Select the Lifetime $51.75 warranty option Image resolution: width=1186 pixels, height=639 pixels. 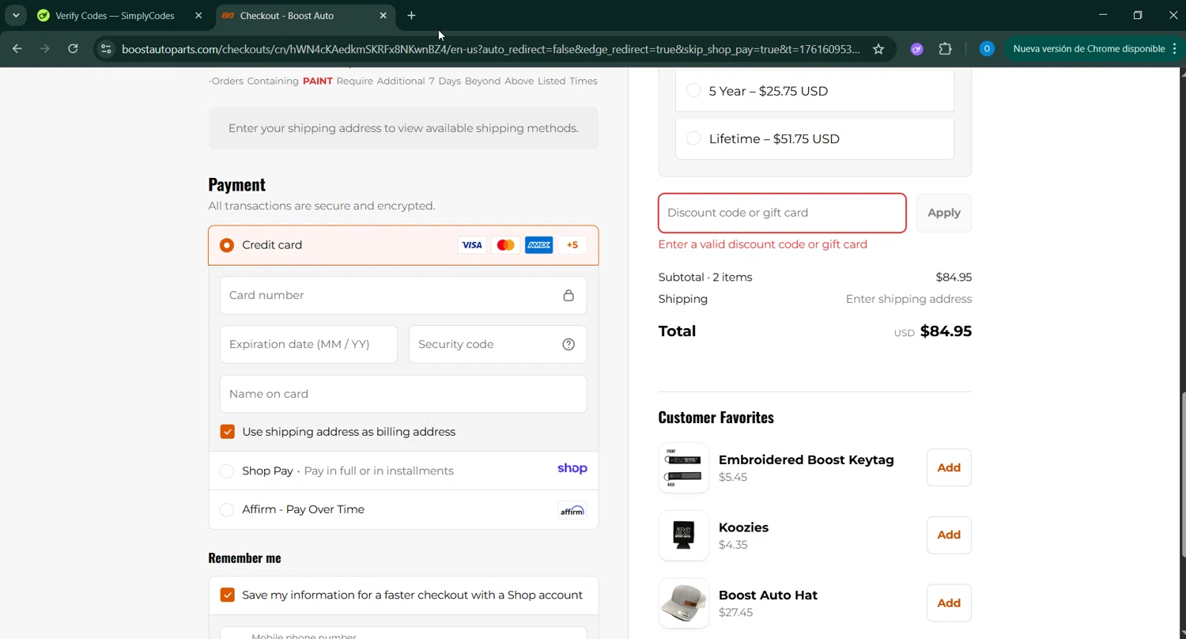coord(693,138)
